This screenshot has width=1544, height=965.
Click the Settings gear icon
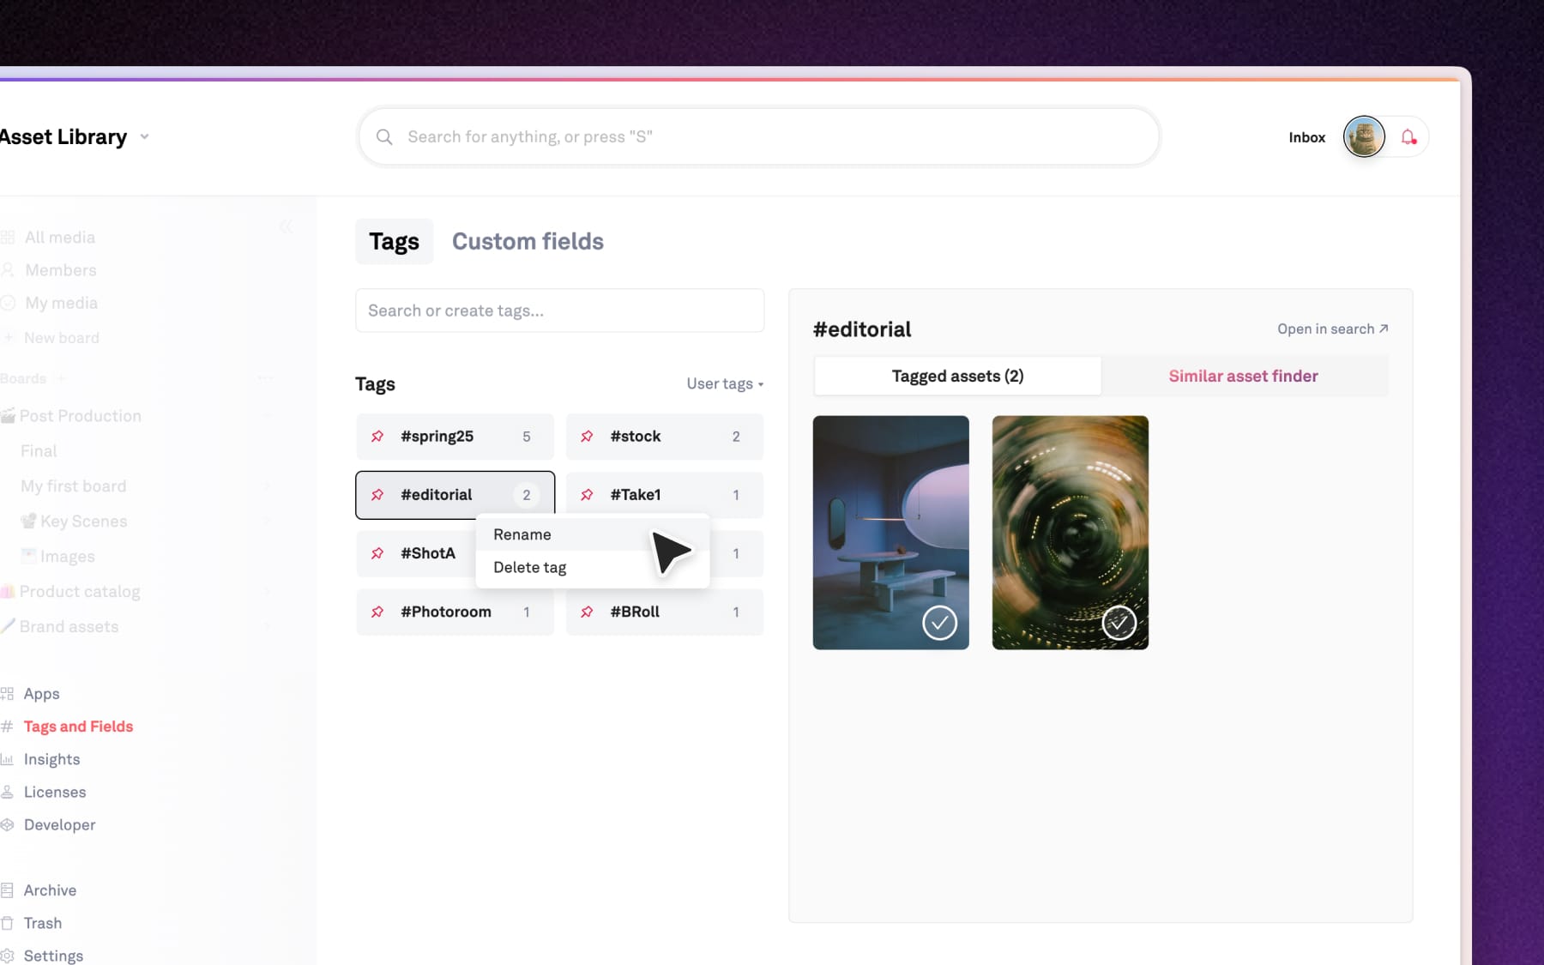[x=8, y=956]
